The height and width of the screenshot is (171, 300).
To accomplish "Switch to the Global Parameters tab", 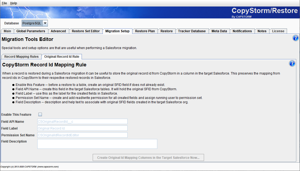I will 31,31.
